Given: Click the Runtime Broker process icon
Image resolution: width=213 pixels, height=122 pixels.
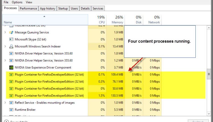Looking at the screenshot, I should pos(11,110).
